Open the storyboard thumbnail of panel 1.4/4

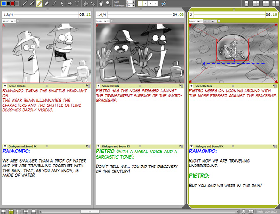pos(140,53)
